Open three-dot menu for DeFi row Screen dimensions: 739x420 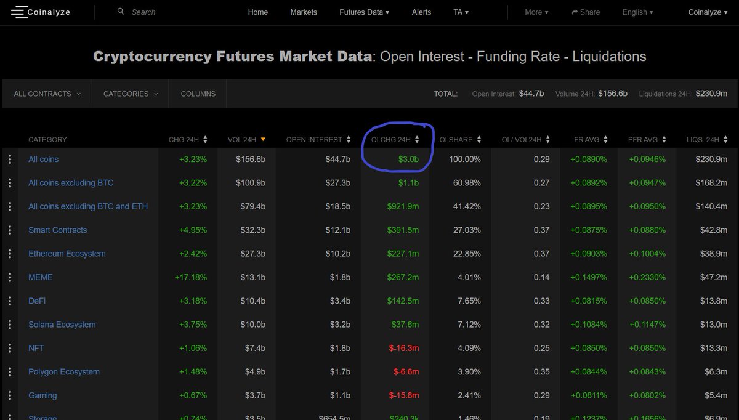[x=10, y=301]
